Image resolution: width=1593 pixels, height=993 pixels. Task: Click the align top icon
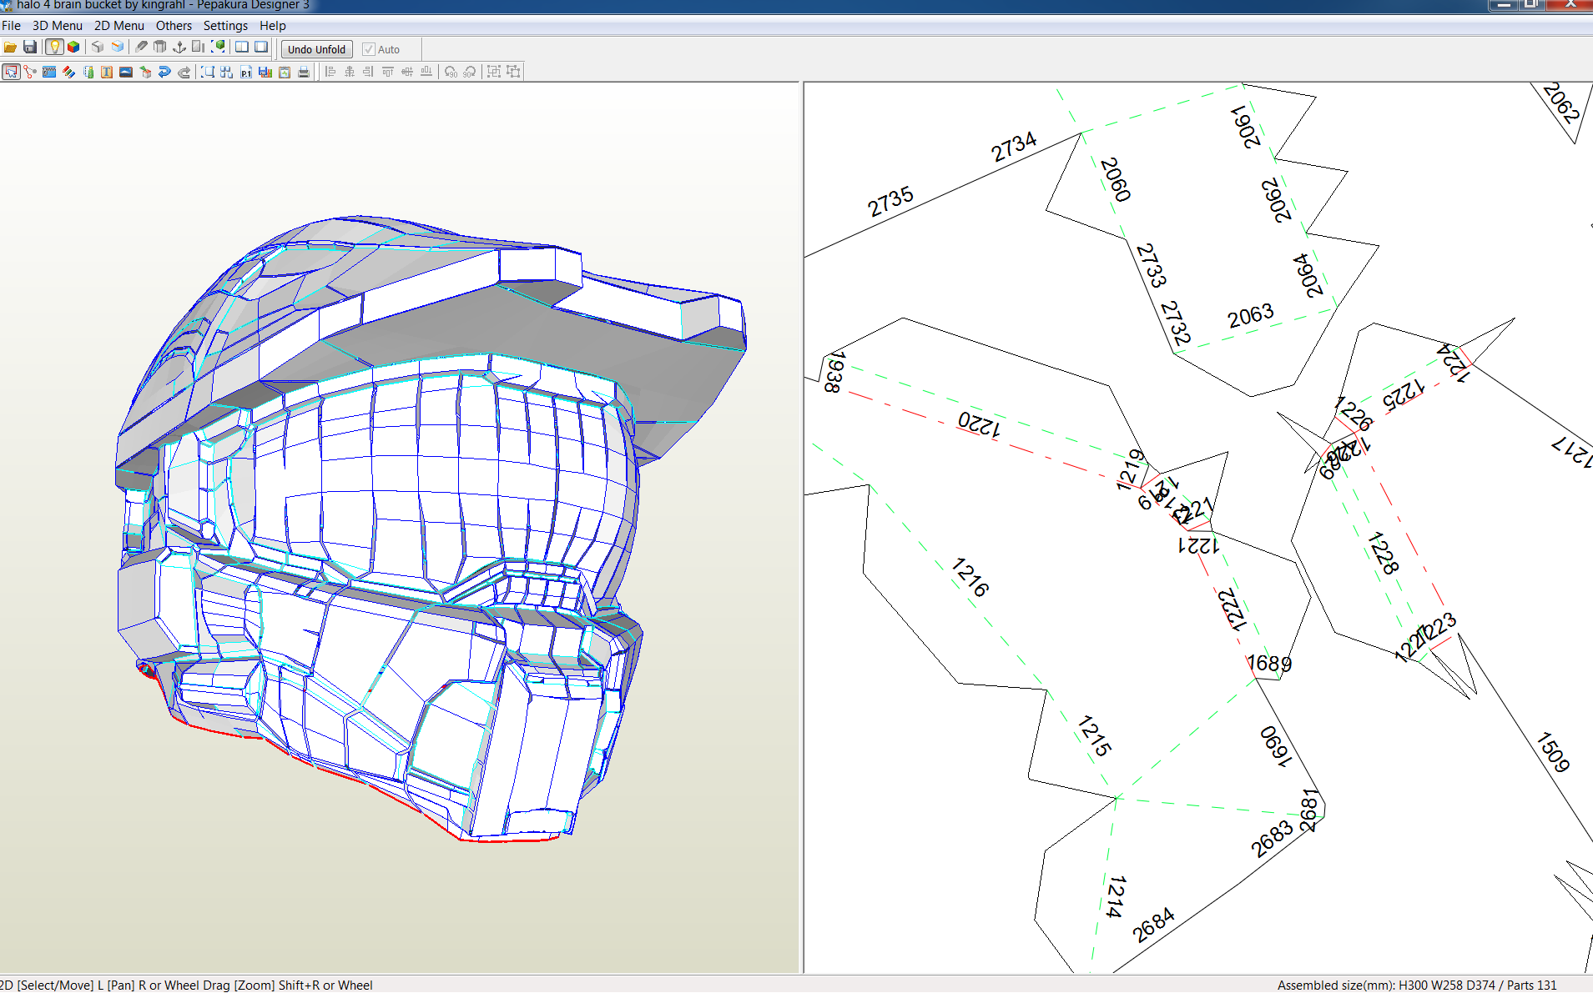pos(388,73)
